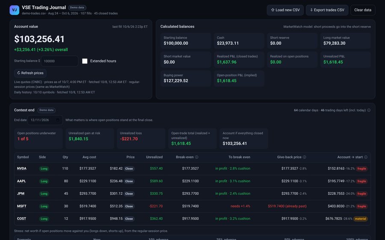Close the NVDA position

pyautogui.click(x=129, y=169)
